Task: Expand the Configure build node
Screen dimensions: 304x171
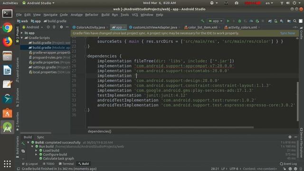Action: 36,154
